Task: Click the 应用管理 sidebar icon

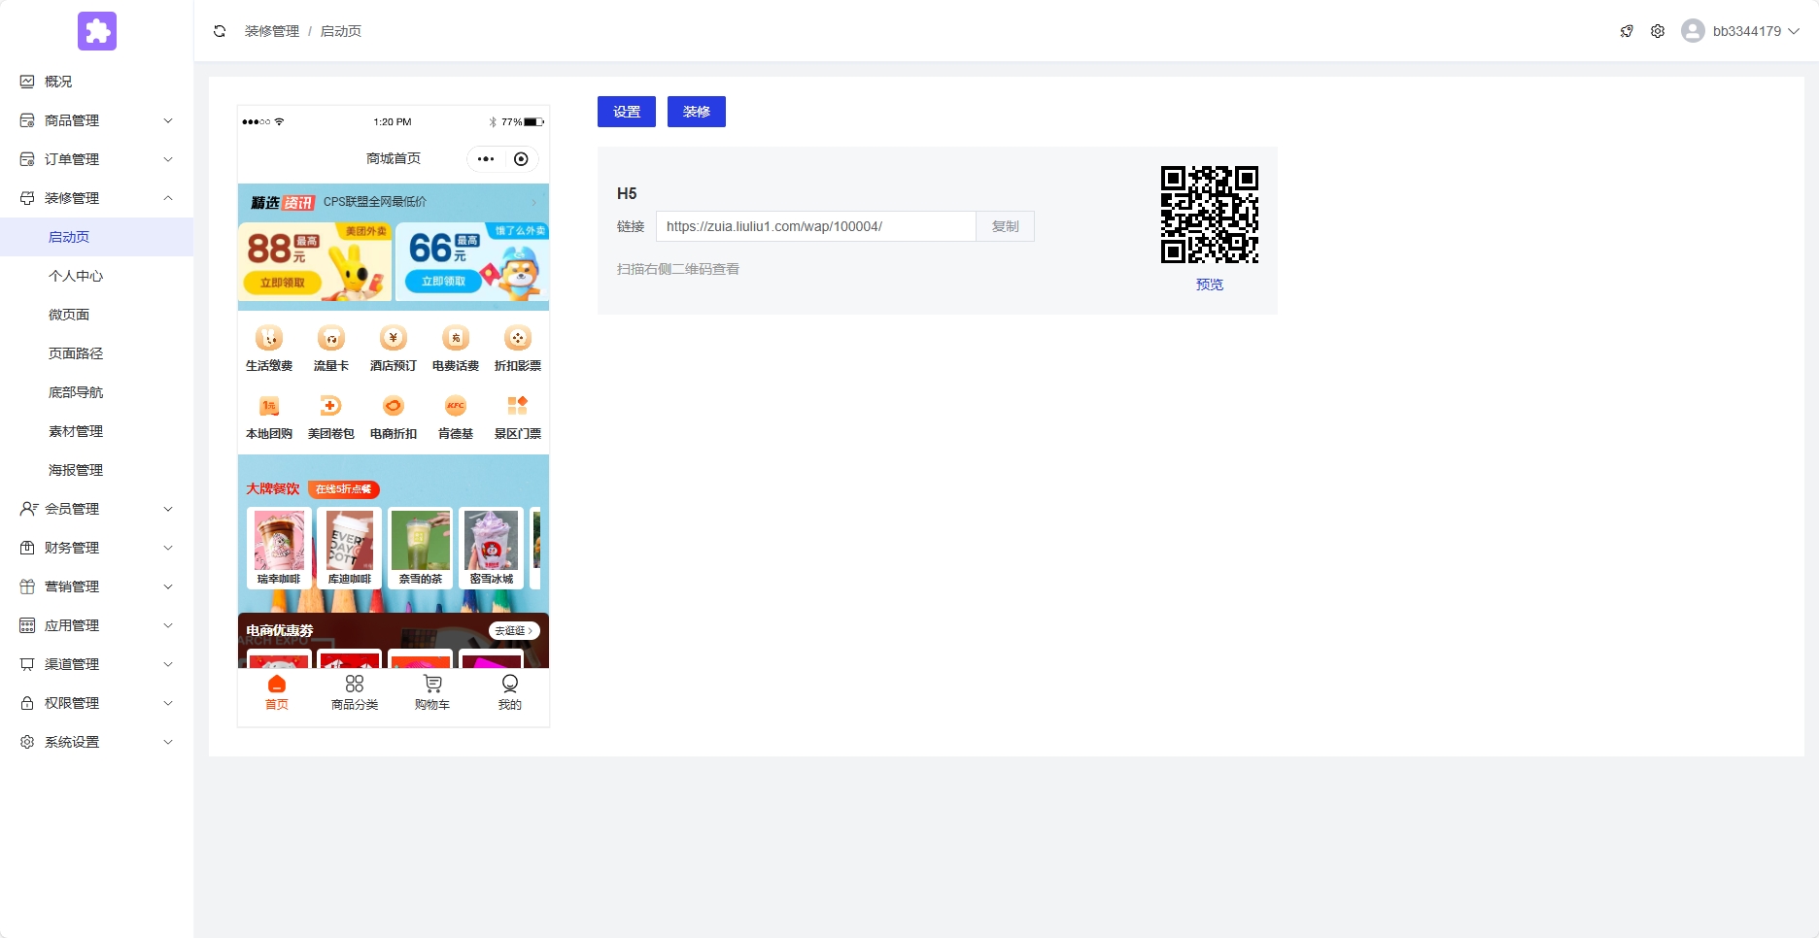Action: click(x=27, y=625)
